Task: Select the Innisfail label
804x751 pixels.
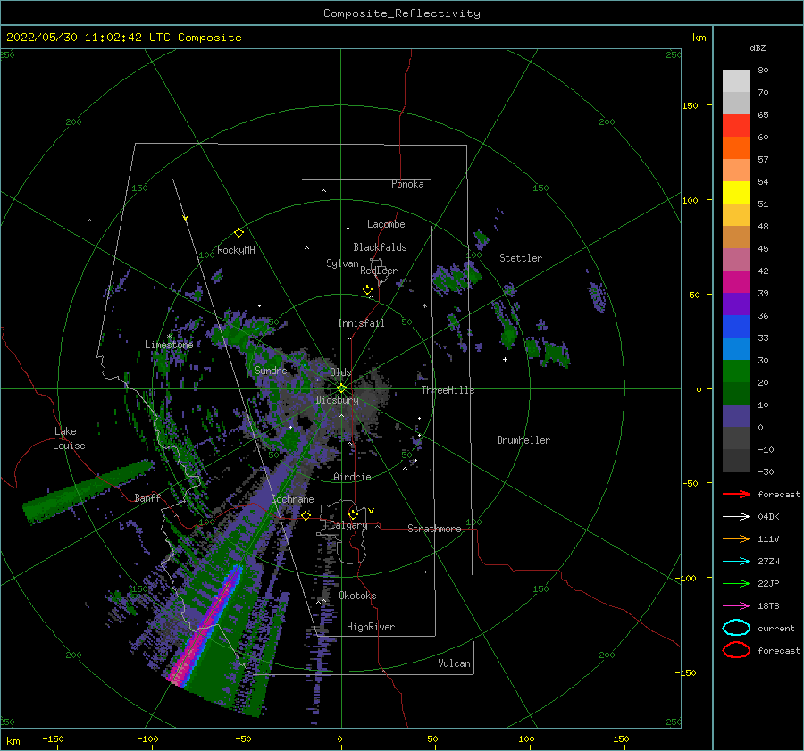Action: click(361, 323)
